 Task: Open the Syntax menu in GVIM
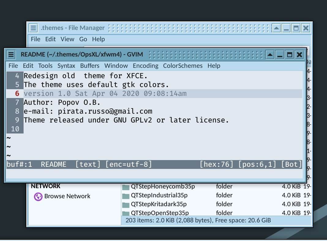click(x=66, y=66)
